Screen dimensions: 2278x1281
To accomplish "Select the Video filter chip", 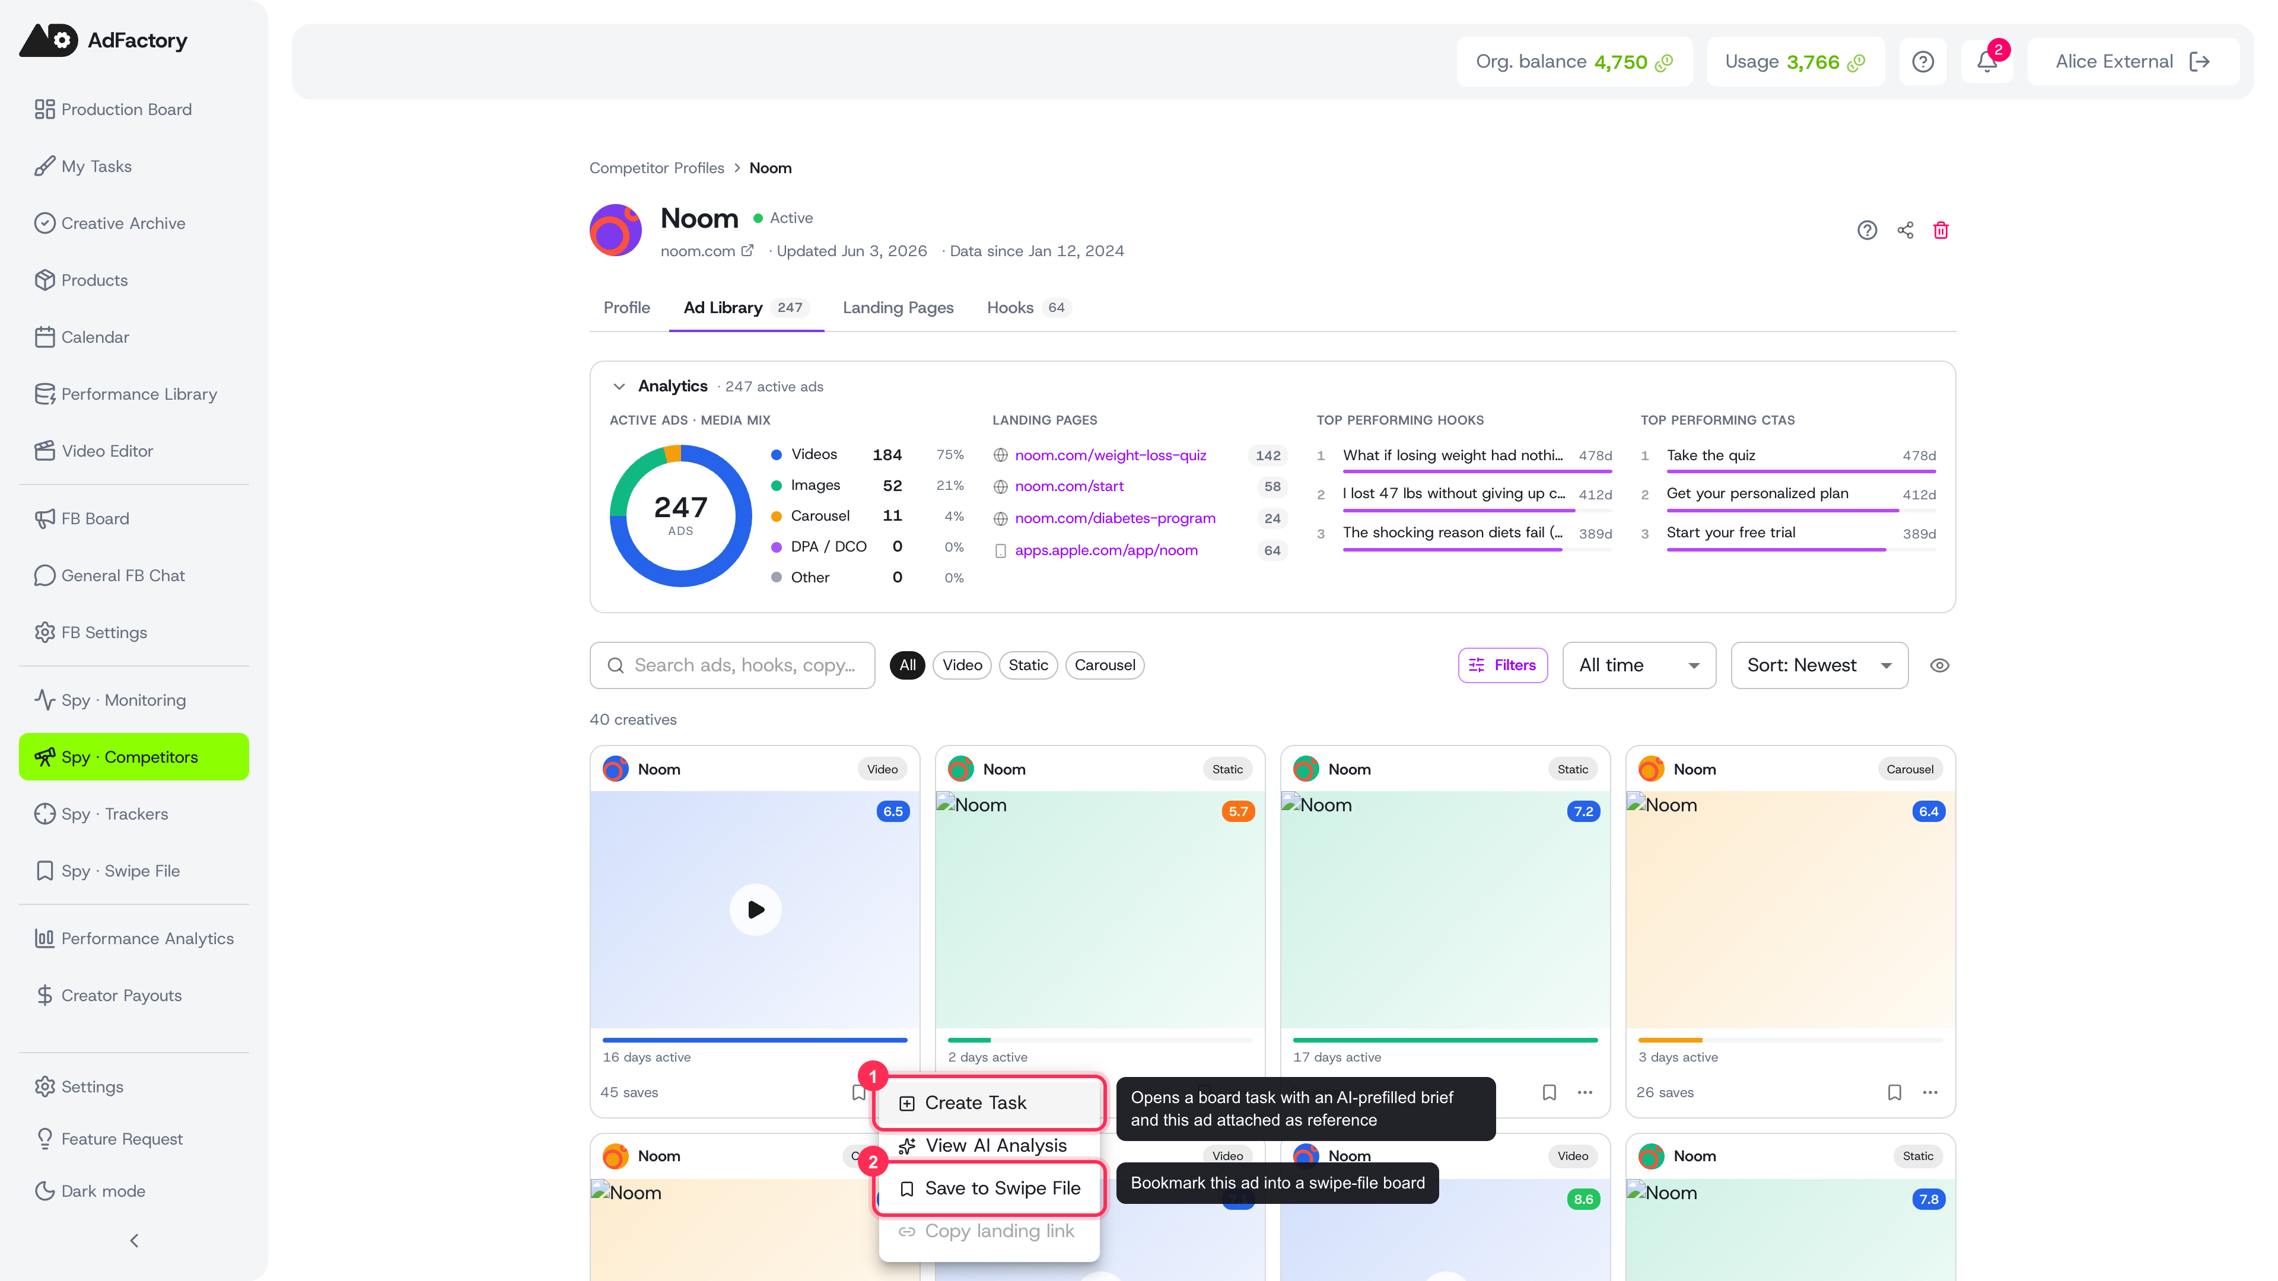I will (962, 665).
